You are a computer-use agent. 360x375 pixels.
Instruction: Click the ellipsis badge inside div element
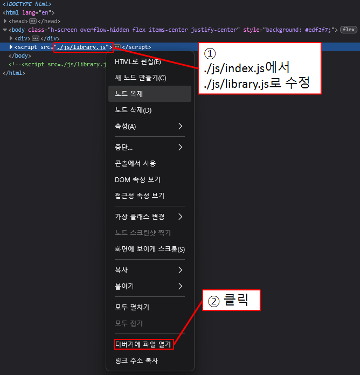coord(36,39)
